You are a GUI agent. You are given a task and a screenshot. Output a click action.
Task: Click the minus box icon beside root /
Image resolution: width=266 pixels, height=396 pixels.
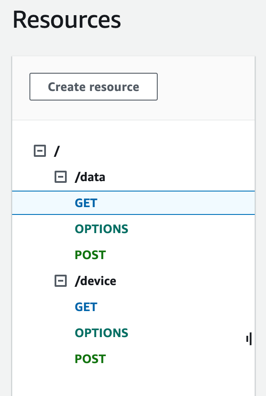(x=39, y=151)
